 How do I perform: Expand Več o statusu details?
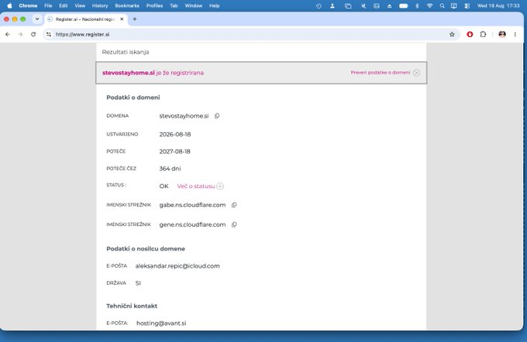click(220, 186)
